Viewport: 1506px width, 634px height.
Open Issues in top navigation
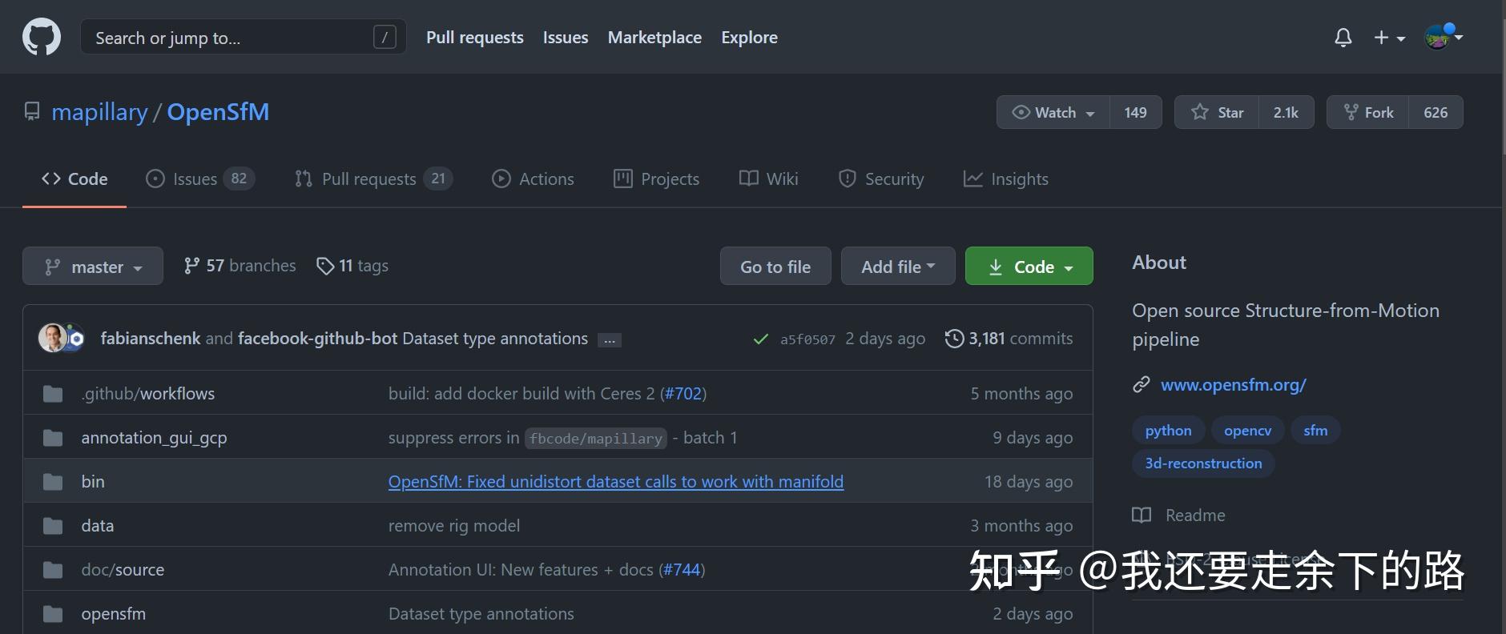(x=566, y=37)
